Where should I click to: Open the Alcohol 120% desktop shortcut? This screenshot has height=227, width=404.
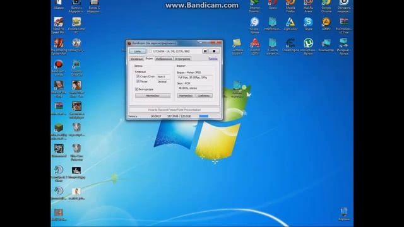click(x=254, y=46)
